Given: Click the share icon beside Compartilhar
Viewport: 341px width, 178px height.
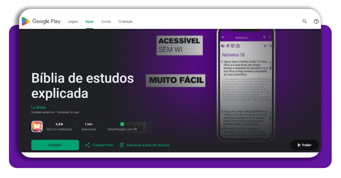Looking at the screenshot, I should 88,145.
